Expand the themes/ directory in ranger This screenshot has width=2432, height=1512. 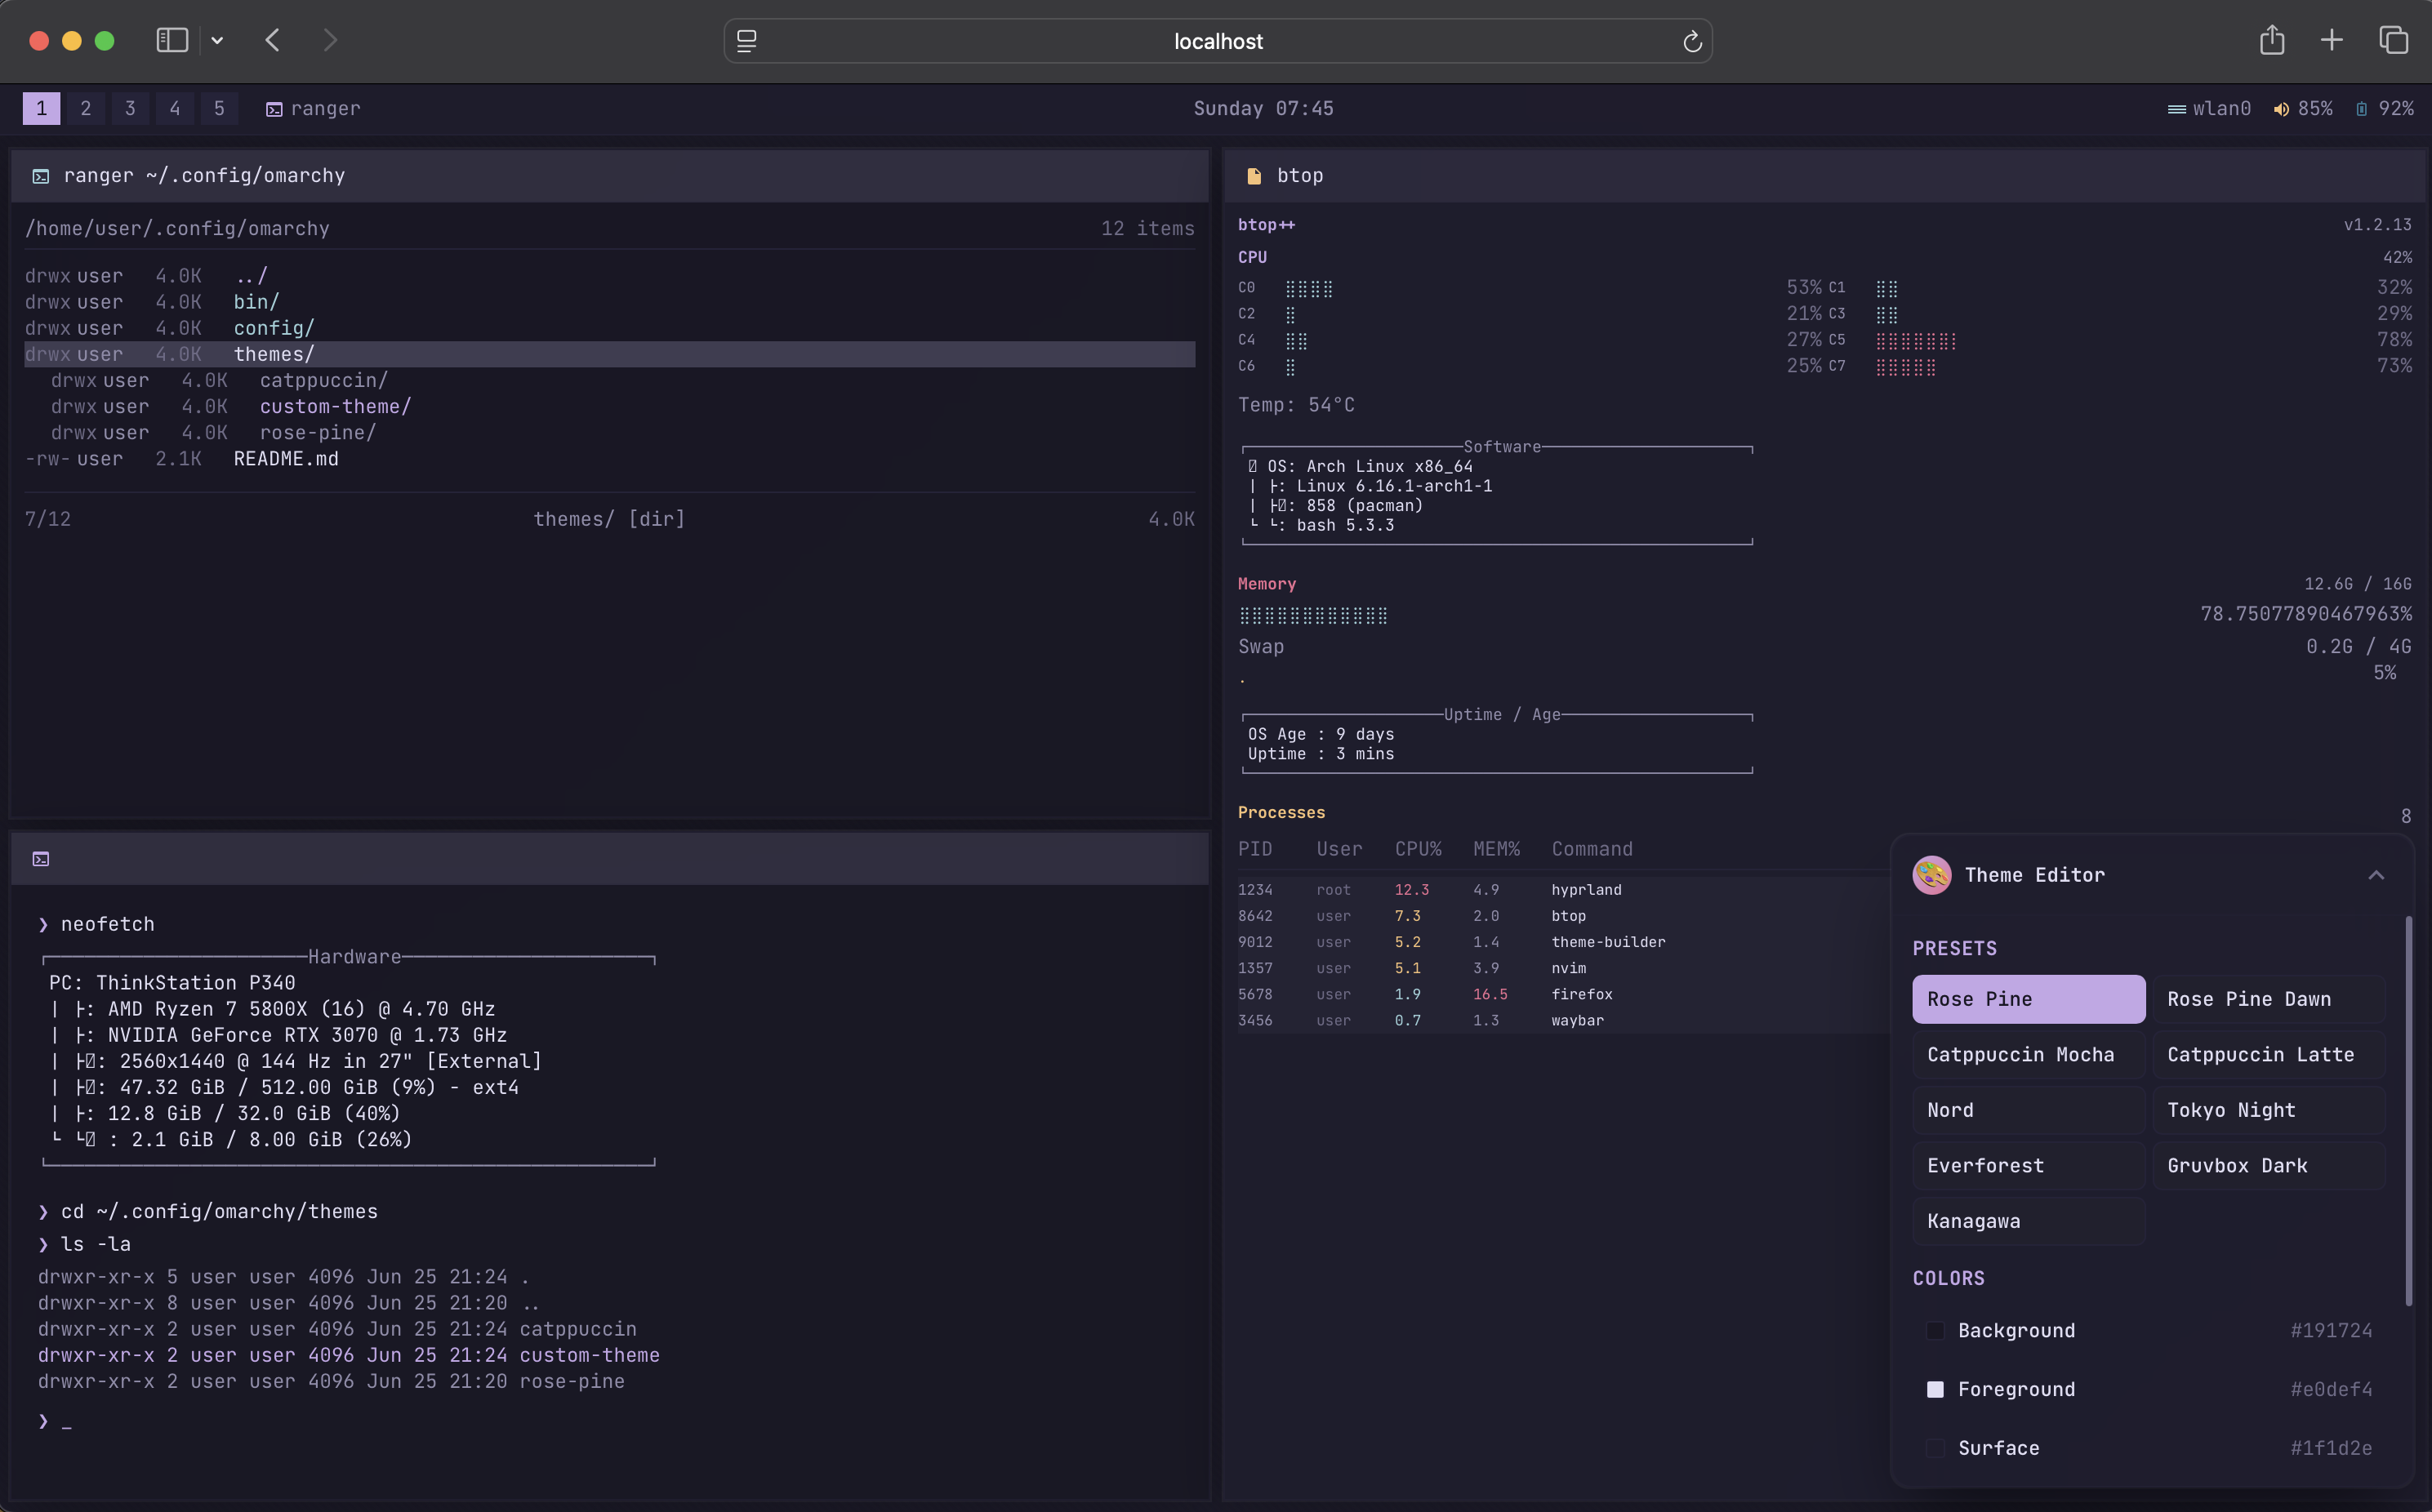(x=274, y=354)
